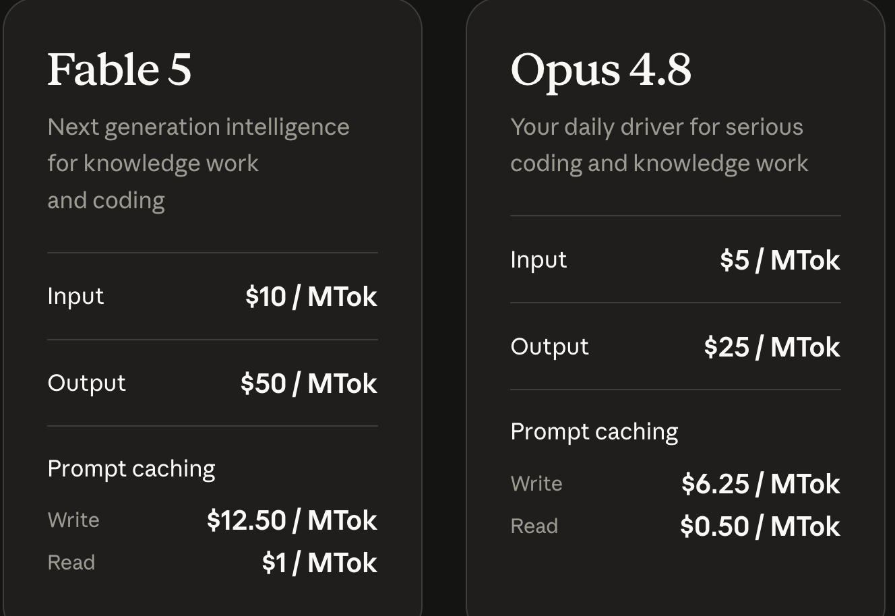Click the Fable 5 Input label
The image size is (895, 616).
[75, 297]
